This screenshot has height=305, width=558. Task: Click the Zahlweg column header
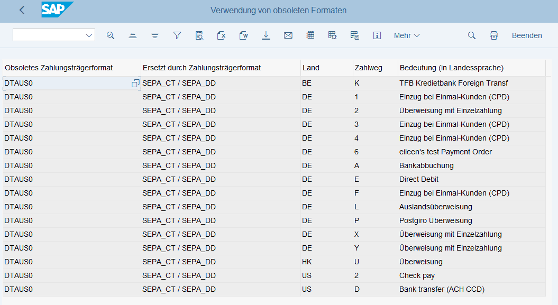pos(368,68)
